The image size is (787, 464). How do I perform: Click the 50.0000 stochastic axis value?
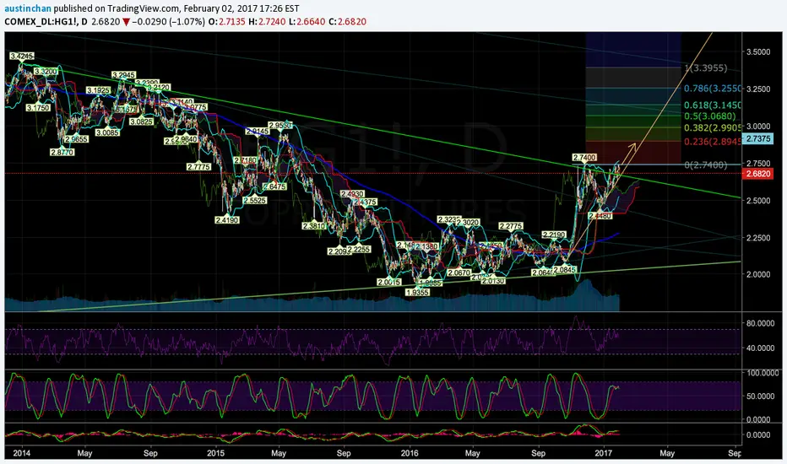pyautogui.click(x=760, y=396)
